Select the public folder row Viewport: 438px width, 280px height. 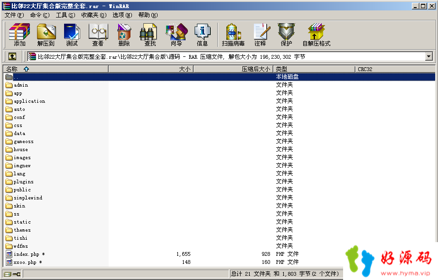(219, 190)
